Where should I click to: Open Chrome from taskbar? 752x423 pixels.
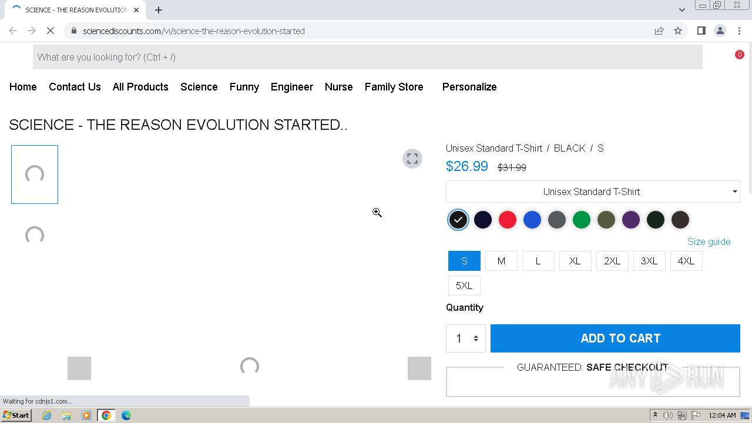(x=106, y=415)
